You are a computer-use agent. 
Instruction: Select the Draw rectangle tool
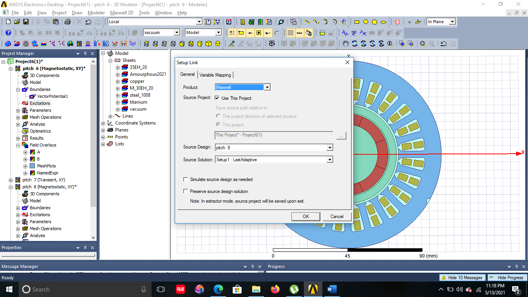[x=357, y=22]
